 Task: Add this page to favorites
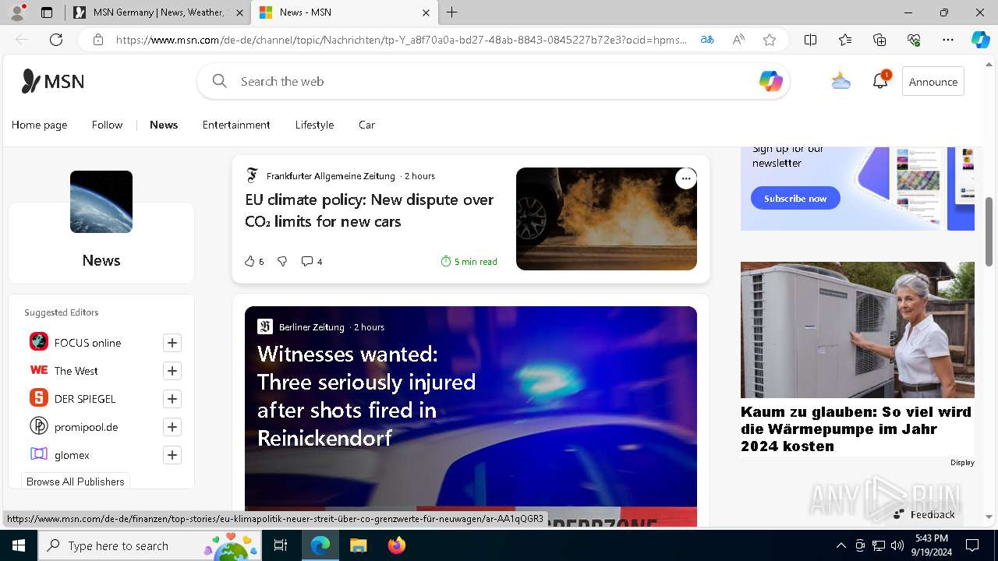770,40
